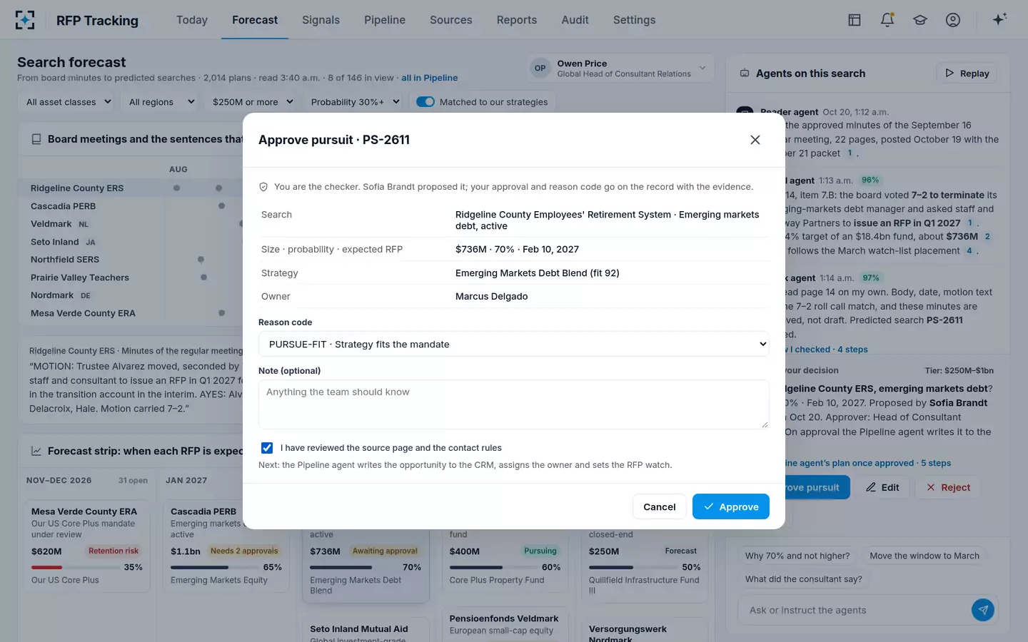1028x642 pixels.
Task: Click the OP avatar for Owen Price
Action: point(540,68)
